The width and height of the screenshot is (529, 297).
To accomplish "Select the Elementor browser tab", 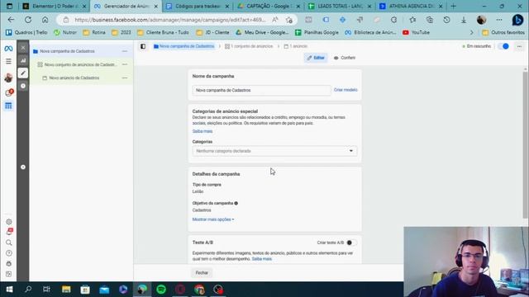I will (54, 6).
